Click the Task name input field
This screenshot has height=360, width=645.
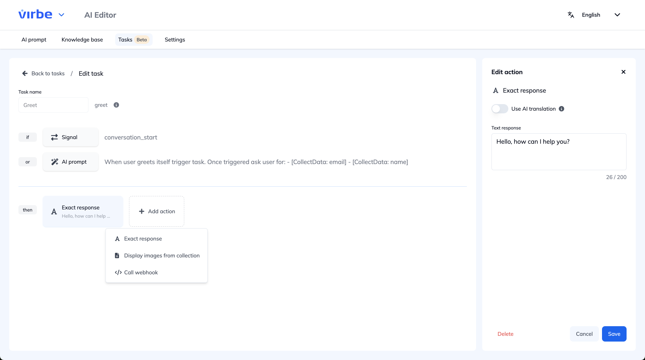[x=53, y=105]
